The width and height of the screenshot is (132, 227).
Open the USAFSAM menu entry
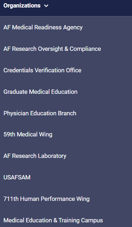(x=17, y=177)
